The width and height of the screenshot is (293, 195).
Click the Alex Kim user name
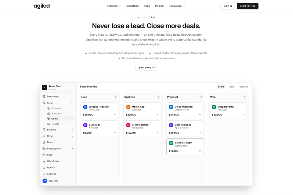(x=53, y=181)
